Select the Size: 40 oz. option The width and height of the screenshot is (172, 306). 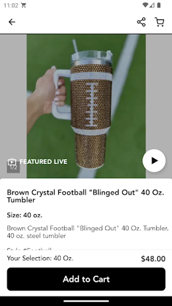pyautogui.click(x=24, y=215)
